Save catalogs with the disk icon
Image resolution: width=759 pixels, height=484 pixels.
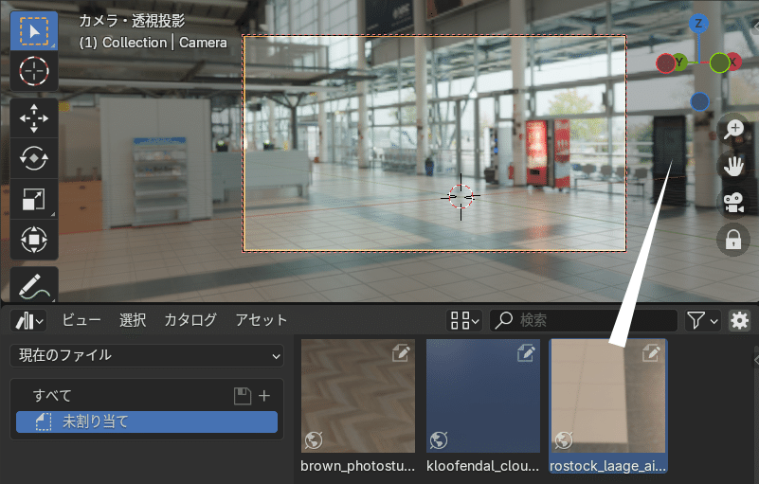click(242, 396)
